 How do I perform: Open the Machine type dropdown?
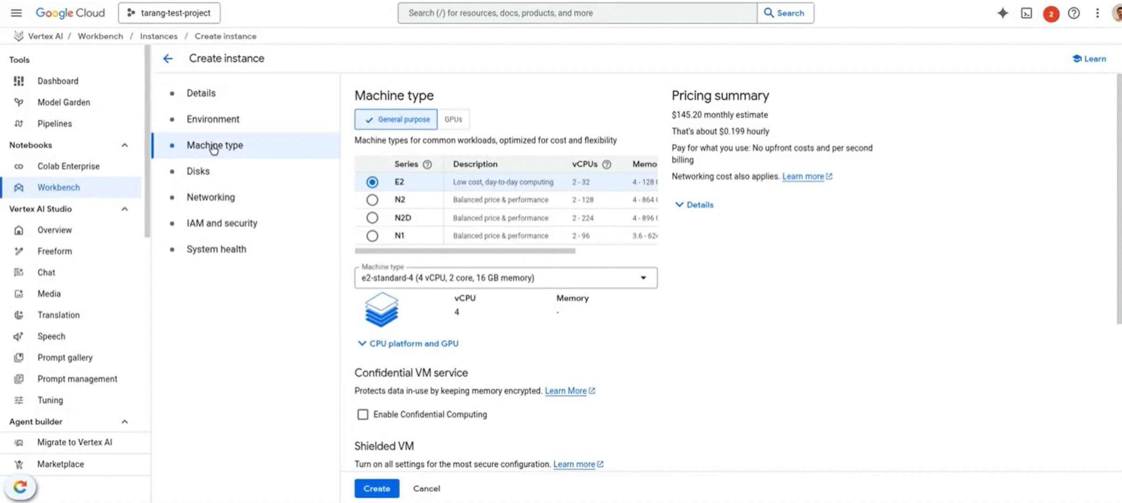(x=506, y=278)
